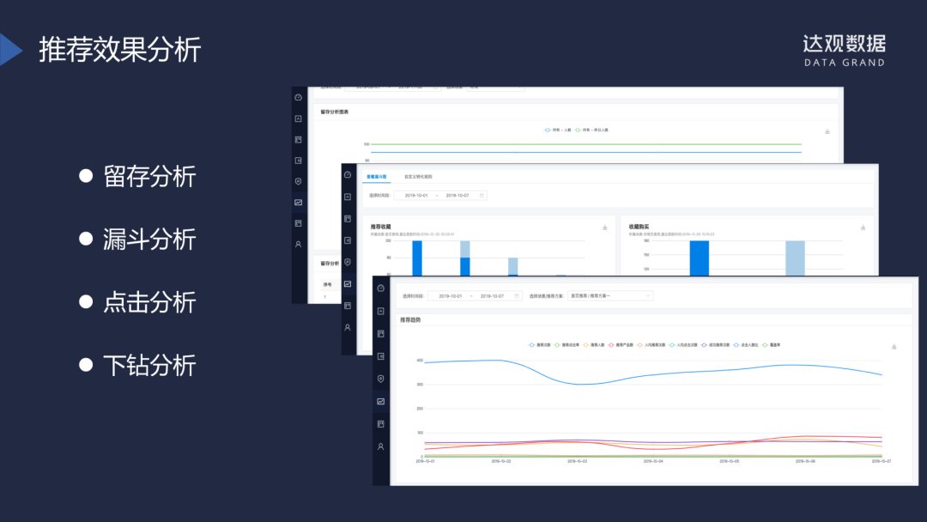Open highlighted chart icon in back window sidebar
927x522 pixels.
click(299, 202)
